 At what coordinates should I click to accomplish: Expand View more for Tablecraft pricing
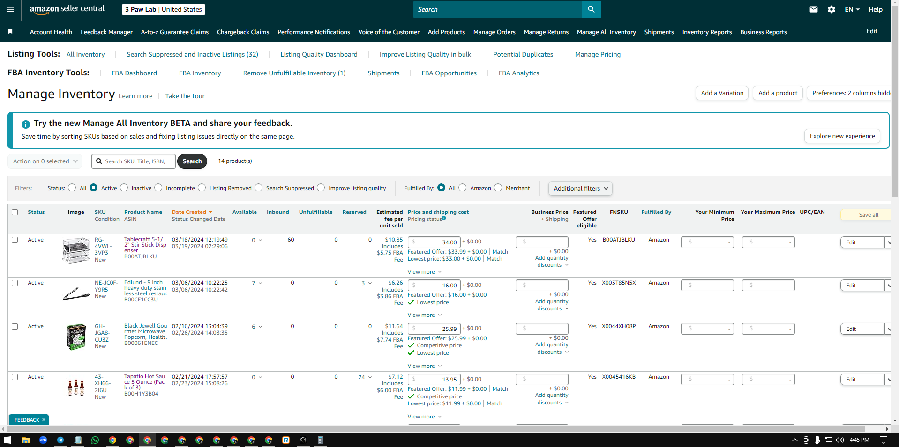tap(425, 272)
